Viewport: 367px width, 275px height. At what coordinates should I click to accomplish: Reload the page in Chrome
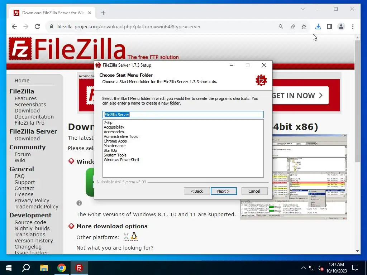click(37, 26)
